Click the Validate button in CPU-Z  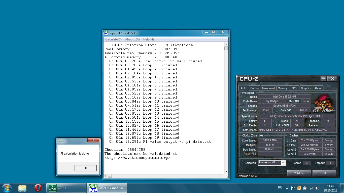click(299, 173)
